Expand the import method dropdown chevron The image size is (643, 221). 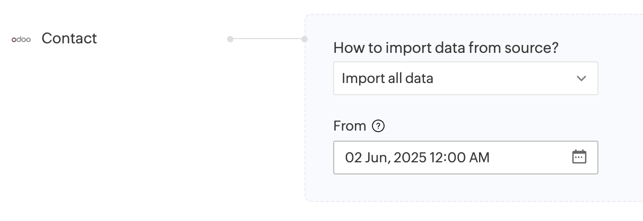pos(581,79)
